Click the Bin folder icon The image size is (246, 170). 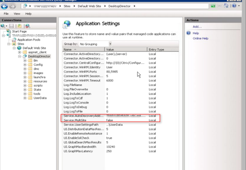[30, 60]
